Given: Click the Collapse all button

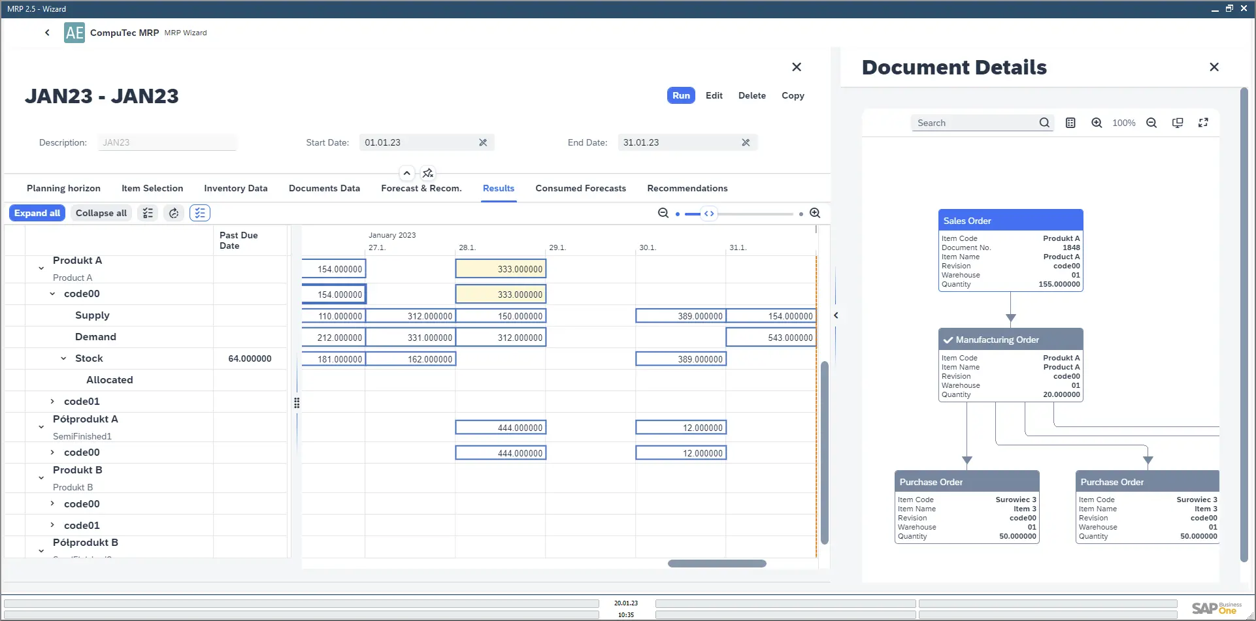Looking at the screenshot, I should (101, 213).
